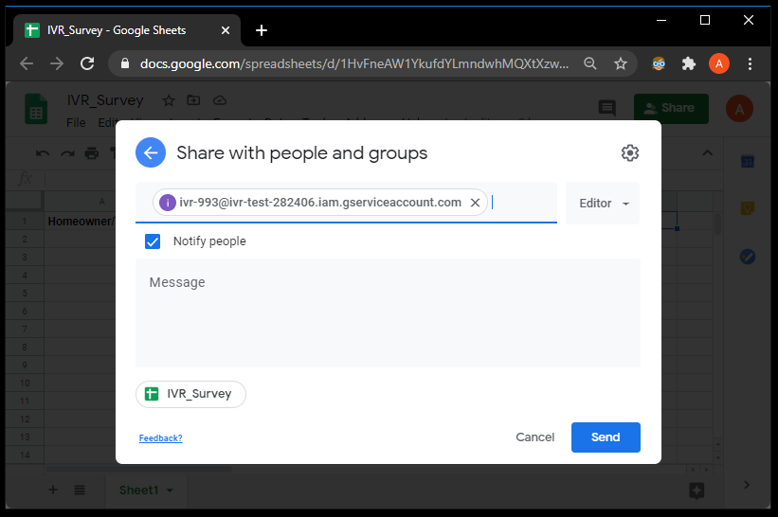778x517 pixels.
Task: Click the address bar URL
Action: click(354, 64)
